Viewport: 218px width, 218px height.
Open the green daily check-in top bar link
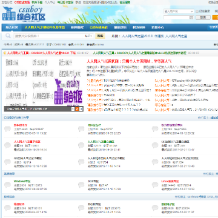tap(65, 2)
